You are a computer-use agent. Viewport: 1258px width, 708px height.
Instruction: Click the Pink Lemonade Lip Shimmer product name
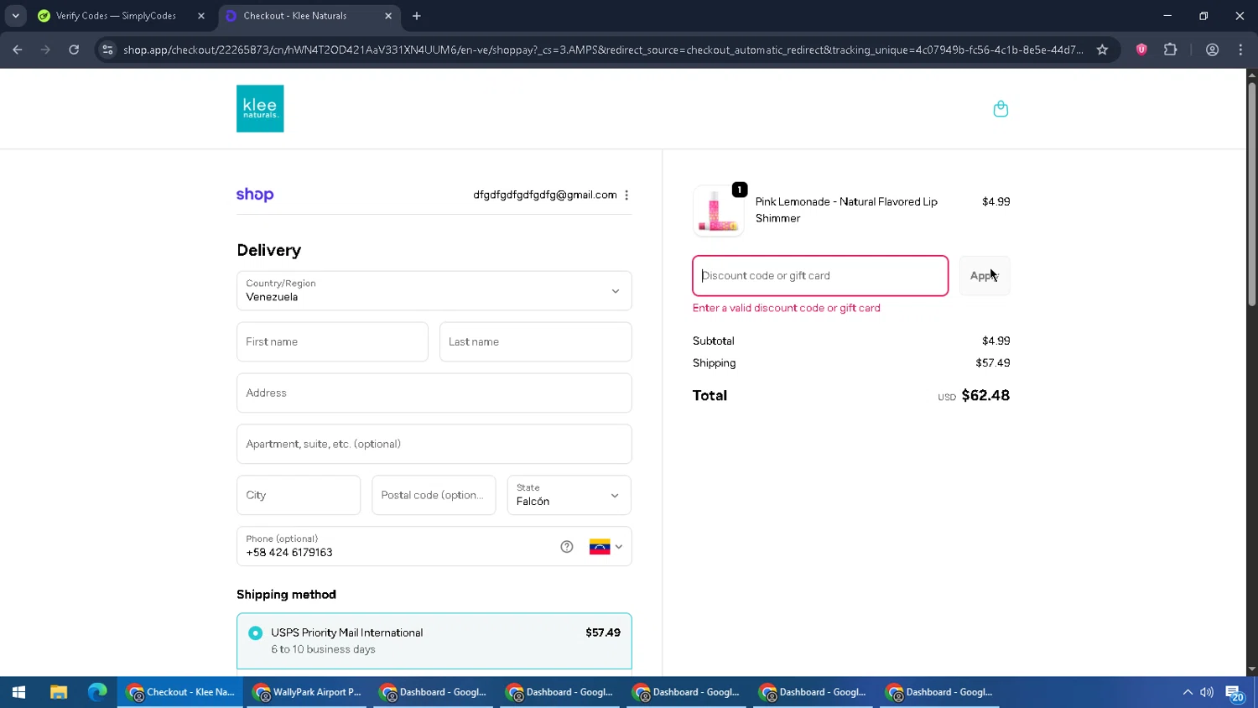[846, 210]
